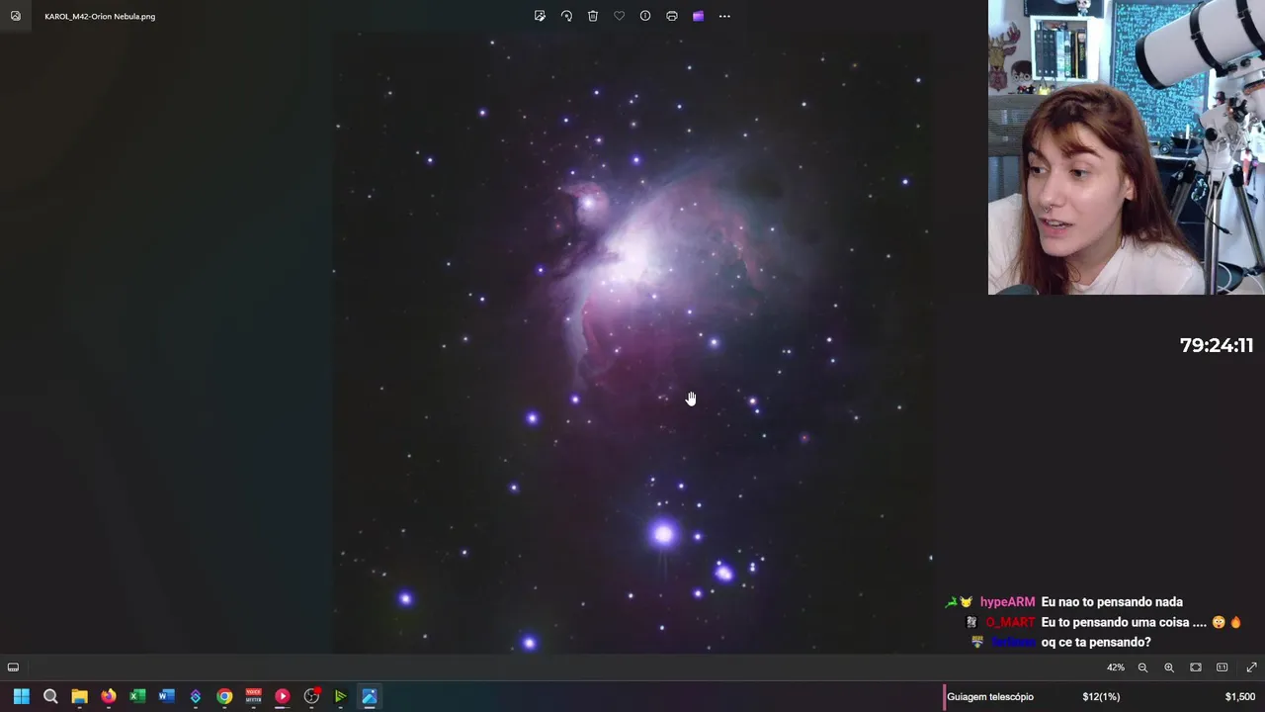Open the Windows Start menu
The height and width of the screenshot is (712, 1265).
coord(21,696)
